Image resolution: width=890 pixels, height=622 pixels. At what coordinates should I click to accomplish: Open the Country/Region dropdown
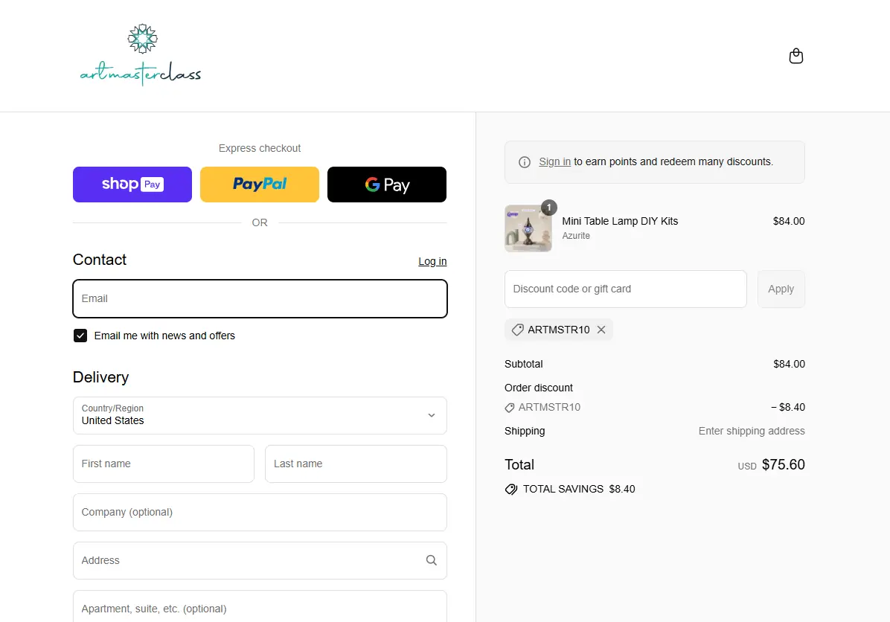point(260,415)
